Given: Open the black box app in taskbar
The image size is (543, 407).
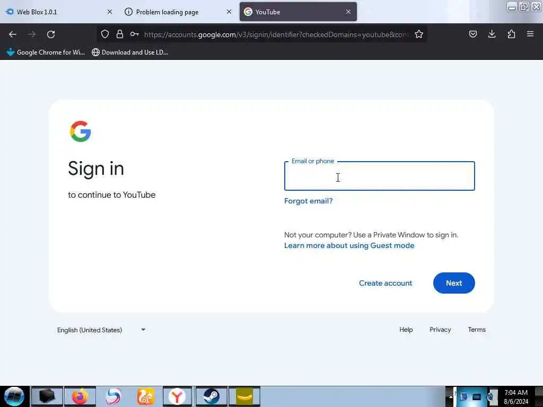Looking at the screenshot, I should point(47,396).
